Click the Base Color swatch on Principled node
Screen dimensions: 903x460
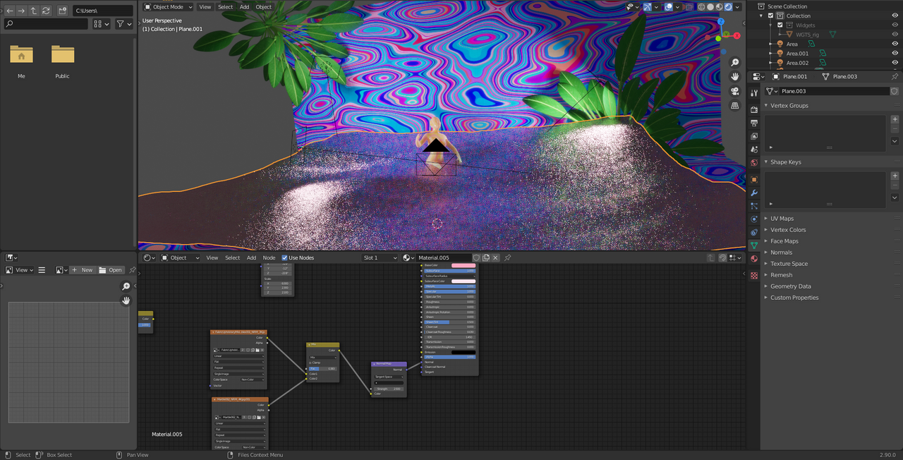pos(463,265)
